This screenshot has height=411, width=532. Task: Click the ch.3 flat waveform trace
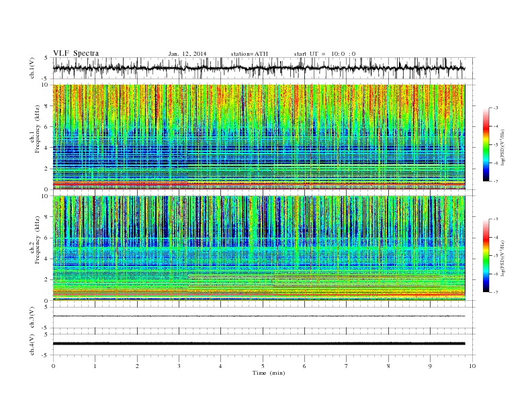pyautogui.click(x=259, y=316)
